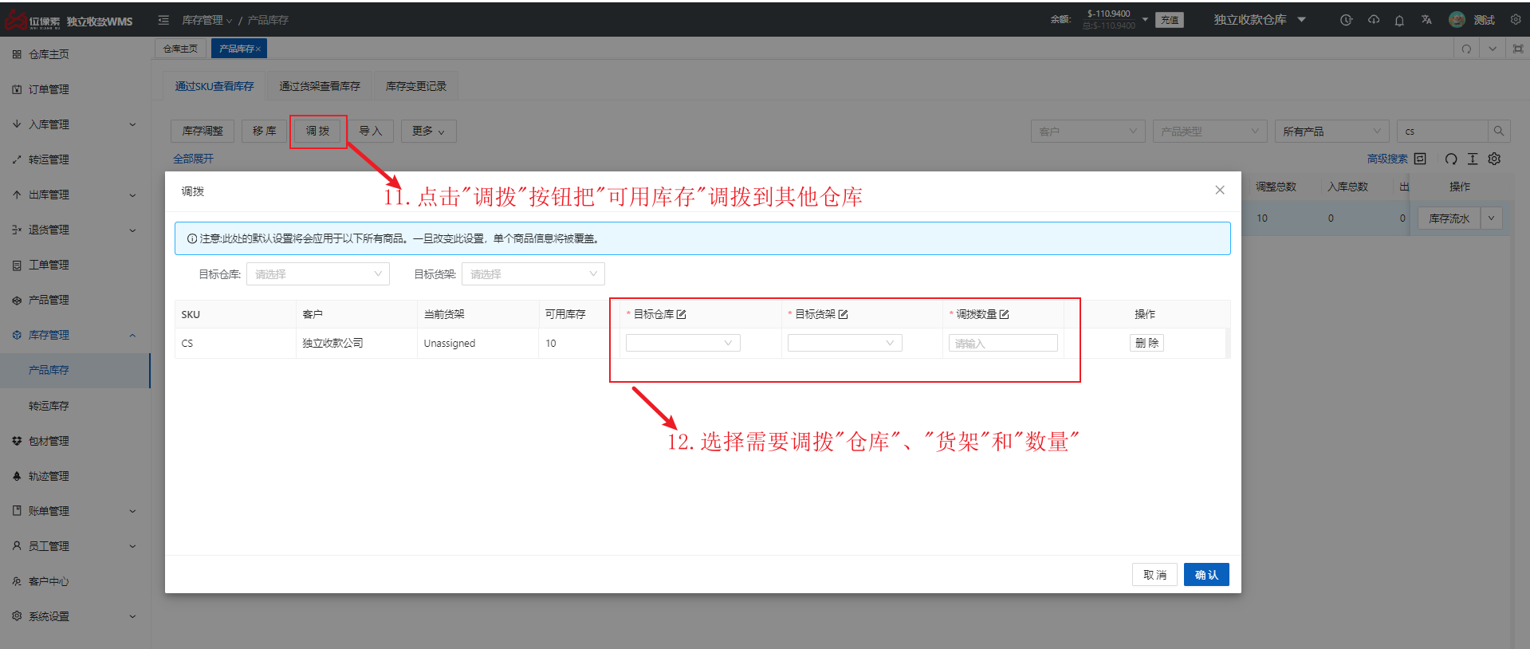The width and height of the screenshot is (1530, 649).
Task: Switch to 库存变更记录 tab
Action: (416, 86)
